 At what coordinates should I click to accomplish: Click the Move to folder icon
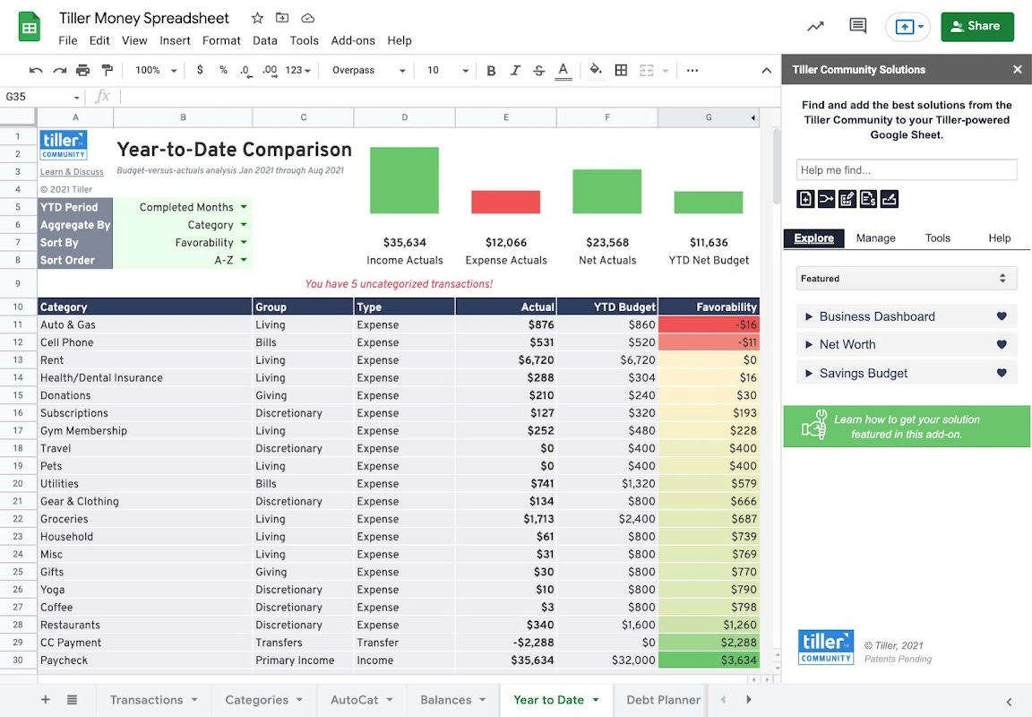coord(281,19)
